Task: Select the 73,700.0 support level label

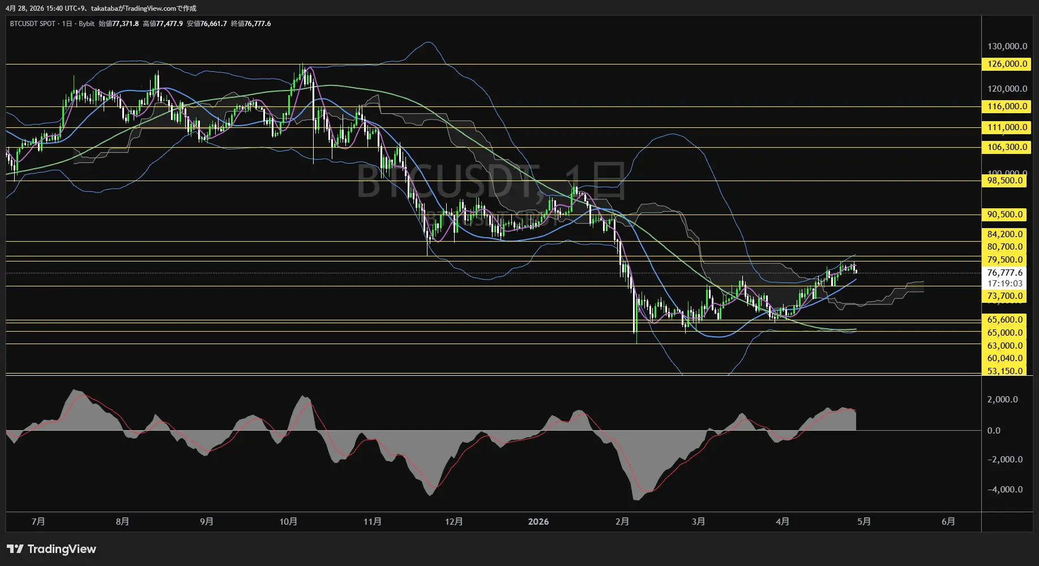Action: click(x=1004, y=296)
